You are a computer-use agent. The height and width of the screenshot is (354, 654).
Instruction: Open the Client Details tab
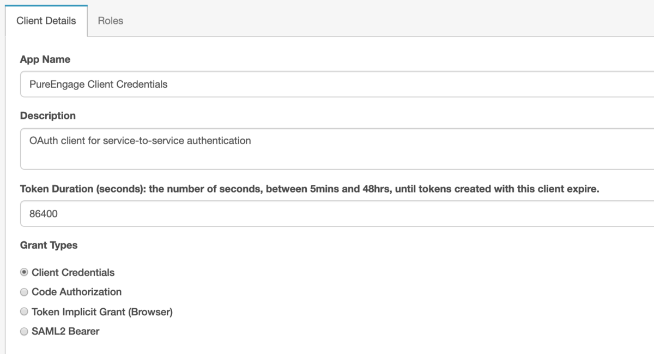pos(46,21)
